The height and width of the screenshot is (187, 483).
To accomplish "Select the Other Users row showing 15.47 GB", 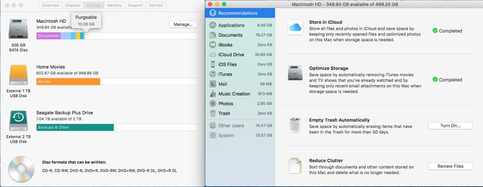I will coord(240,125).
